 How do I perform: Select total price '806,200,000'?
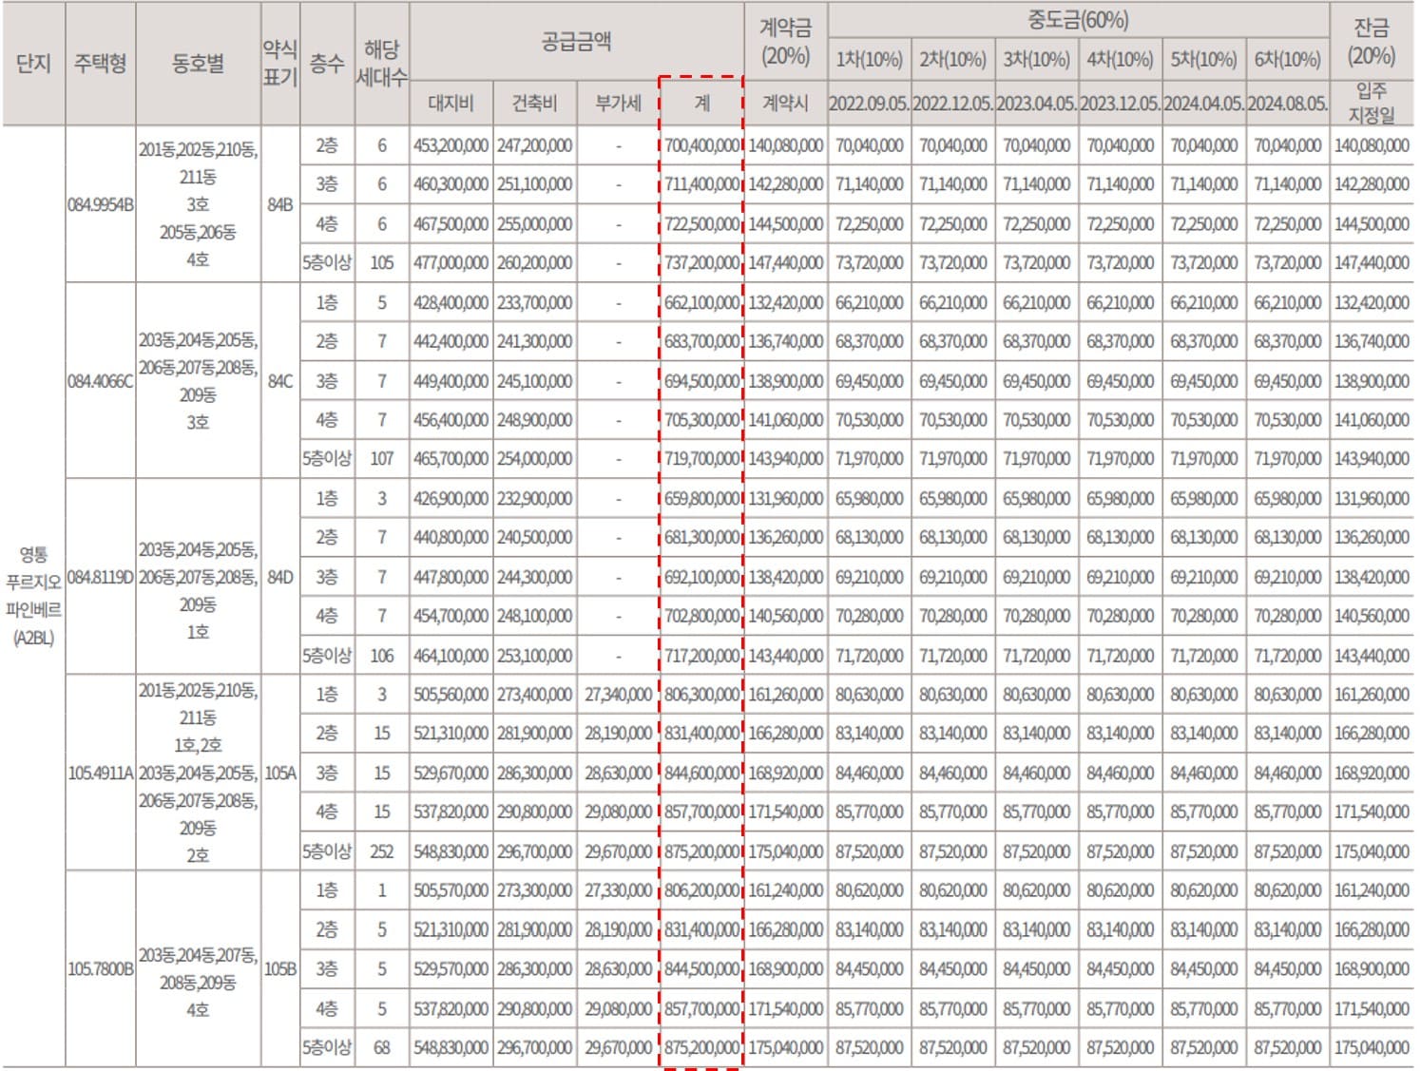click(701, 891)
